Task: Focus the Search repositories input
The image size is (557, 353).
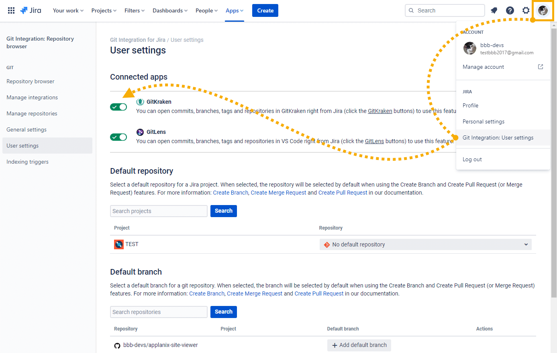Action: pos(159,312)
